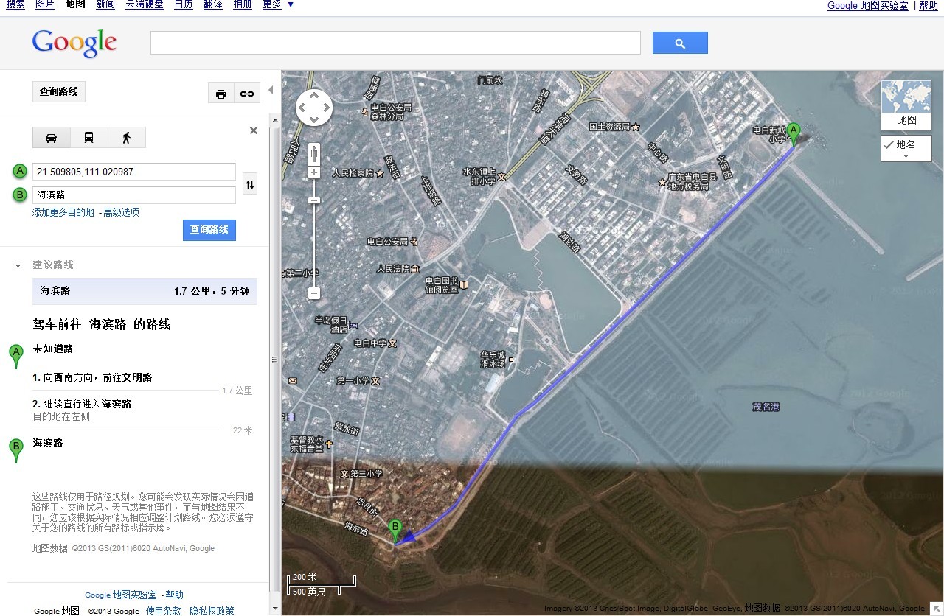Screen dimensions: 944x616
Task: Switch to 地图 map view thumbnail
Action: (906, 105)
